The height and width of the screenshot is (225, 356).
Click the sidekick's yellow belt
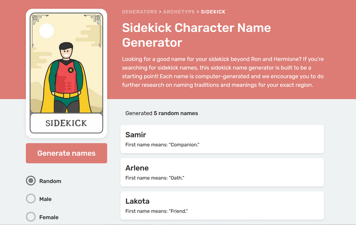(66, 94)
